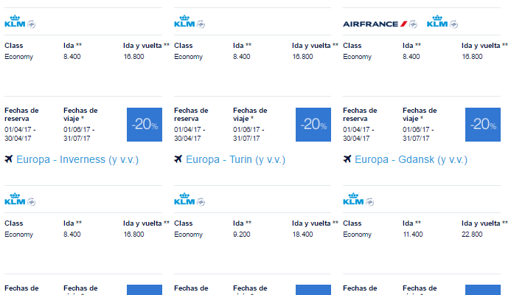Open the Europa - Turin (y v.v.) link
Image resolution: width=511 pixels, height=295 pixels.
click(x=236, y=160)
